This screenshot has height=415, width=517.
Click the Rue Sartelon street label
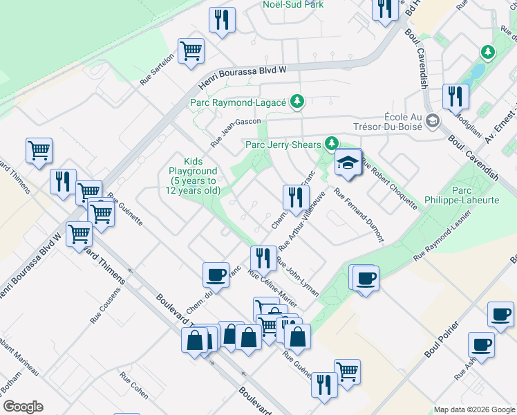157,70
